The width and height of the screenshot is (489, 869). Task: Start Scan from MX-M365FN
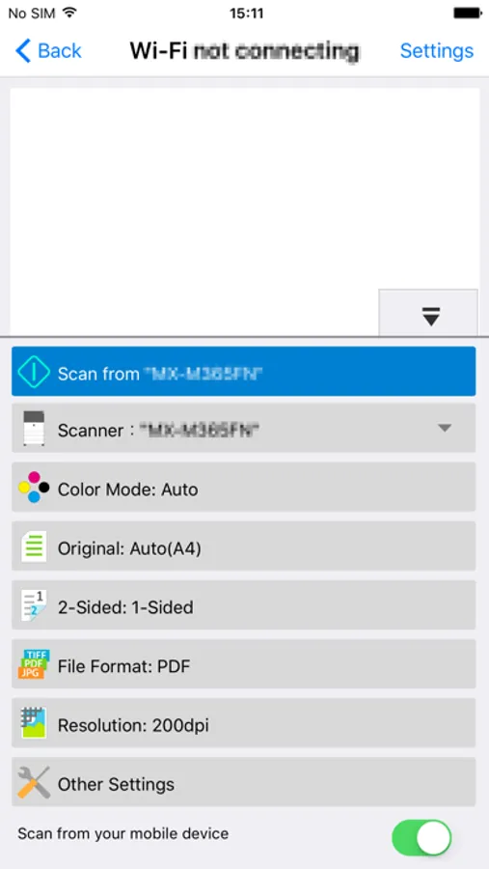(244, 372)
